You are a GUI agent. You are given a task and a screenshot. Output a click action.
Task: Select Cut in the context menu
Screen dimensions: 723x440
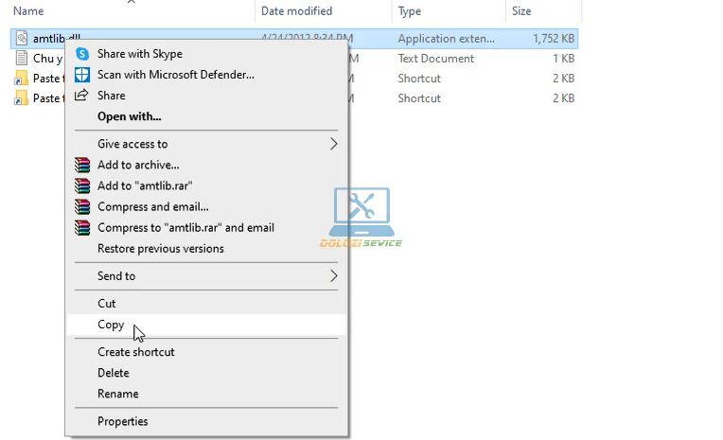click(x=107, y=304)
